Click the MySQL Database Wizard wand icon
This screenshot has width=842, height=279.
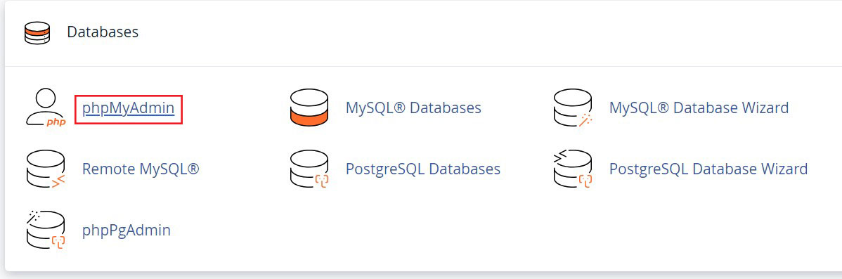[x=572, y=108]
